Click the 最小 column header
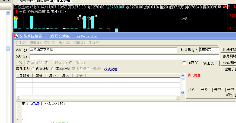The image size is (236, 123). point(53,75)
